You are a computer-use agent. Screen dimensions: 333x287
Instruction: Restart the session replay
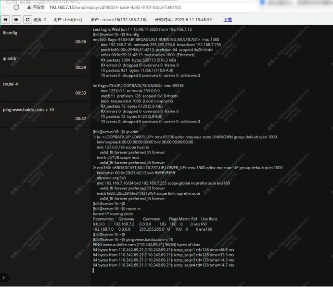27,20
